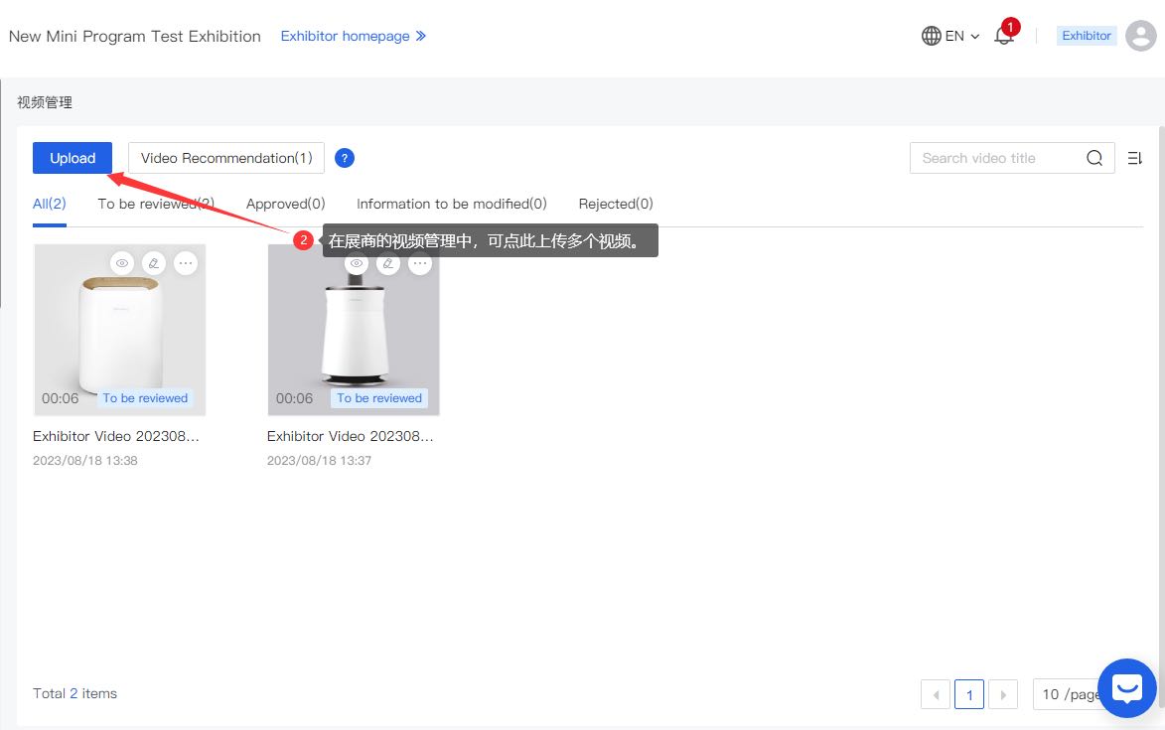1165x730 pixels.
Task: Click the search magnifier icon
Action: point(1094,158)
